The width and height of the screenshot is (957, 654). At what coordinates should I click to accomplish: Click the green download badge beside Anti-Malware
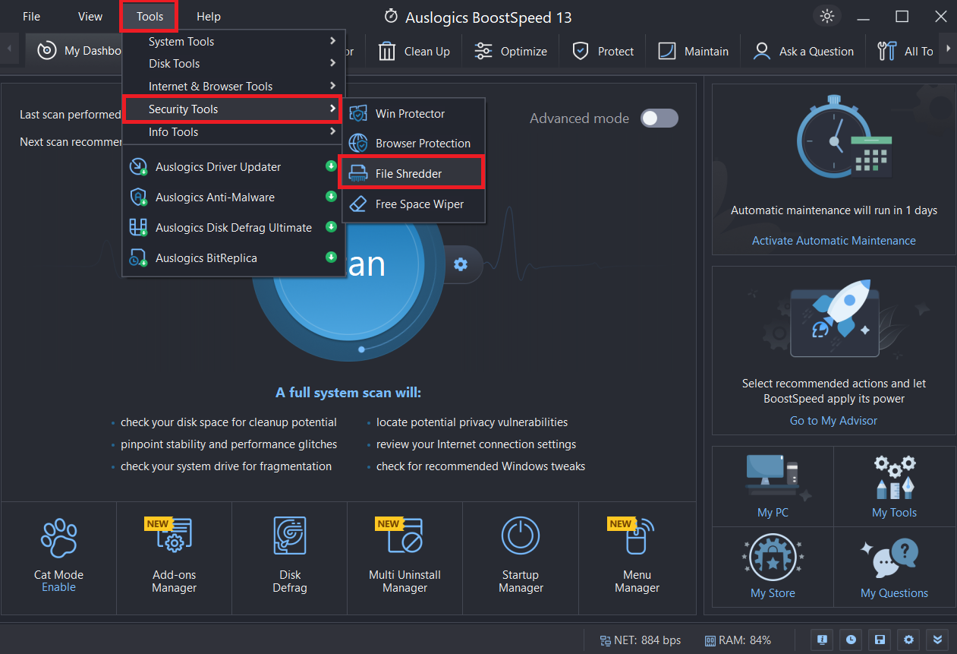coord(331,197)
